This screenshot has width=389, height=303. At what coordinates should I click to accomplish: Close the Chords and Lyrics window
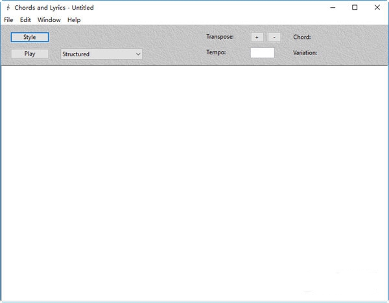point(377,8)
